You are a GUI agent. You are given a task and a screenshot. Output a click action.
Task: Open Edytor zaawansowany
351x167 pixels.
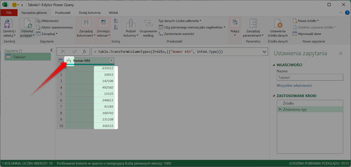pyautogui.click(x=54, y=27)
